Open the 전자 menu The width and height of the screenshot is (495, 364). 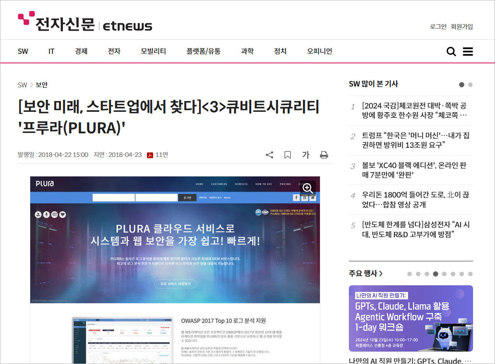114,51
